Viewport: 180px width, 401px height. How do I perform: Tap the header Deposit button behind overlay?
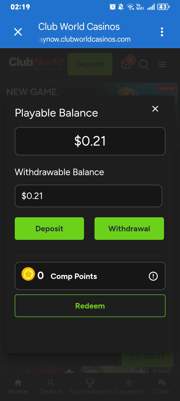pos(90,64)
